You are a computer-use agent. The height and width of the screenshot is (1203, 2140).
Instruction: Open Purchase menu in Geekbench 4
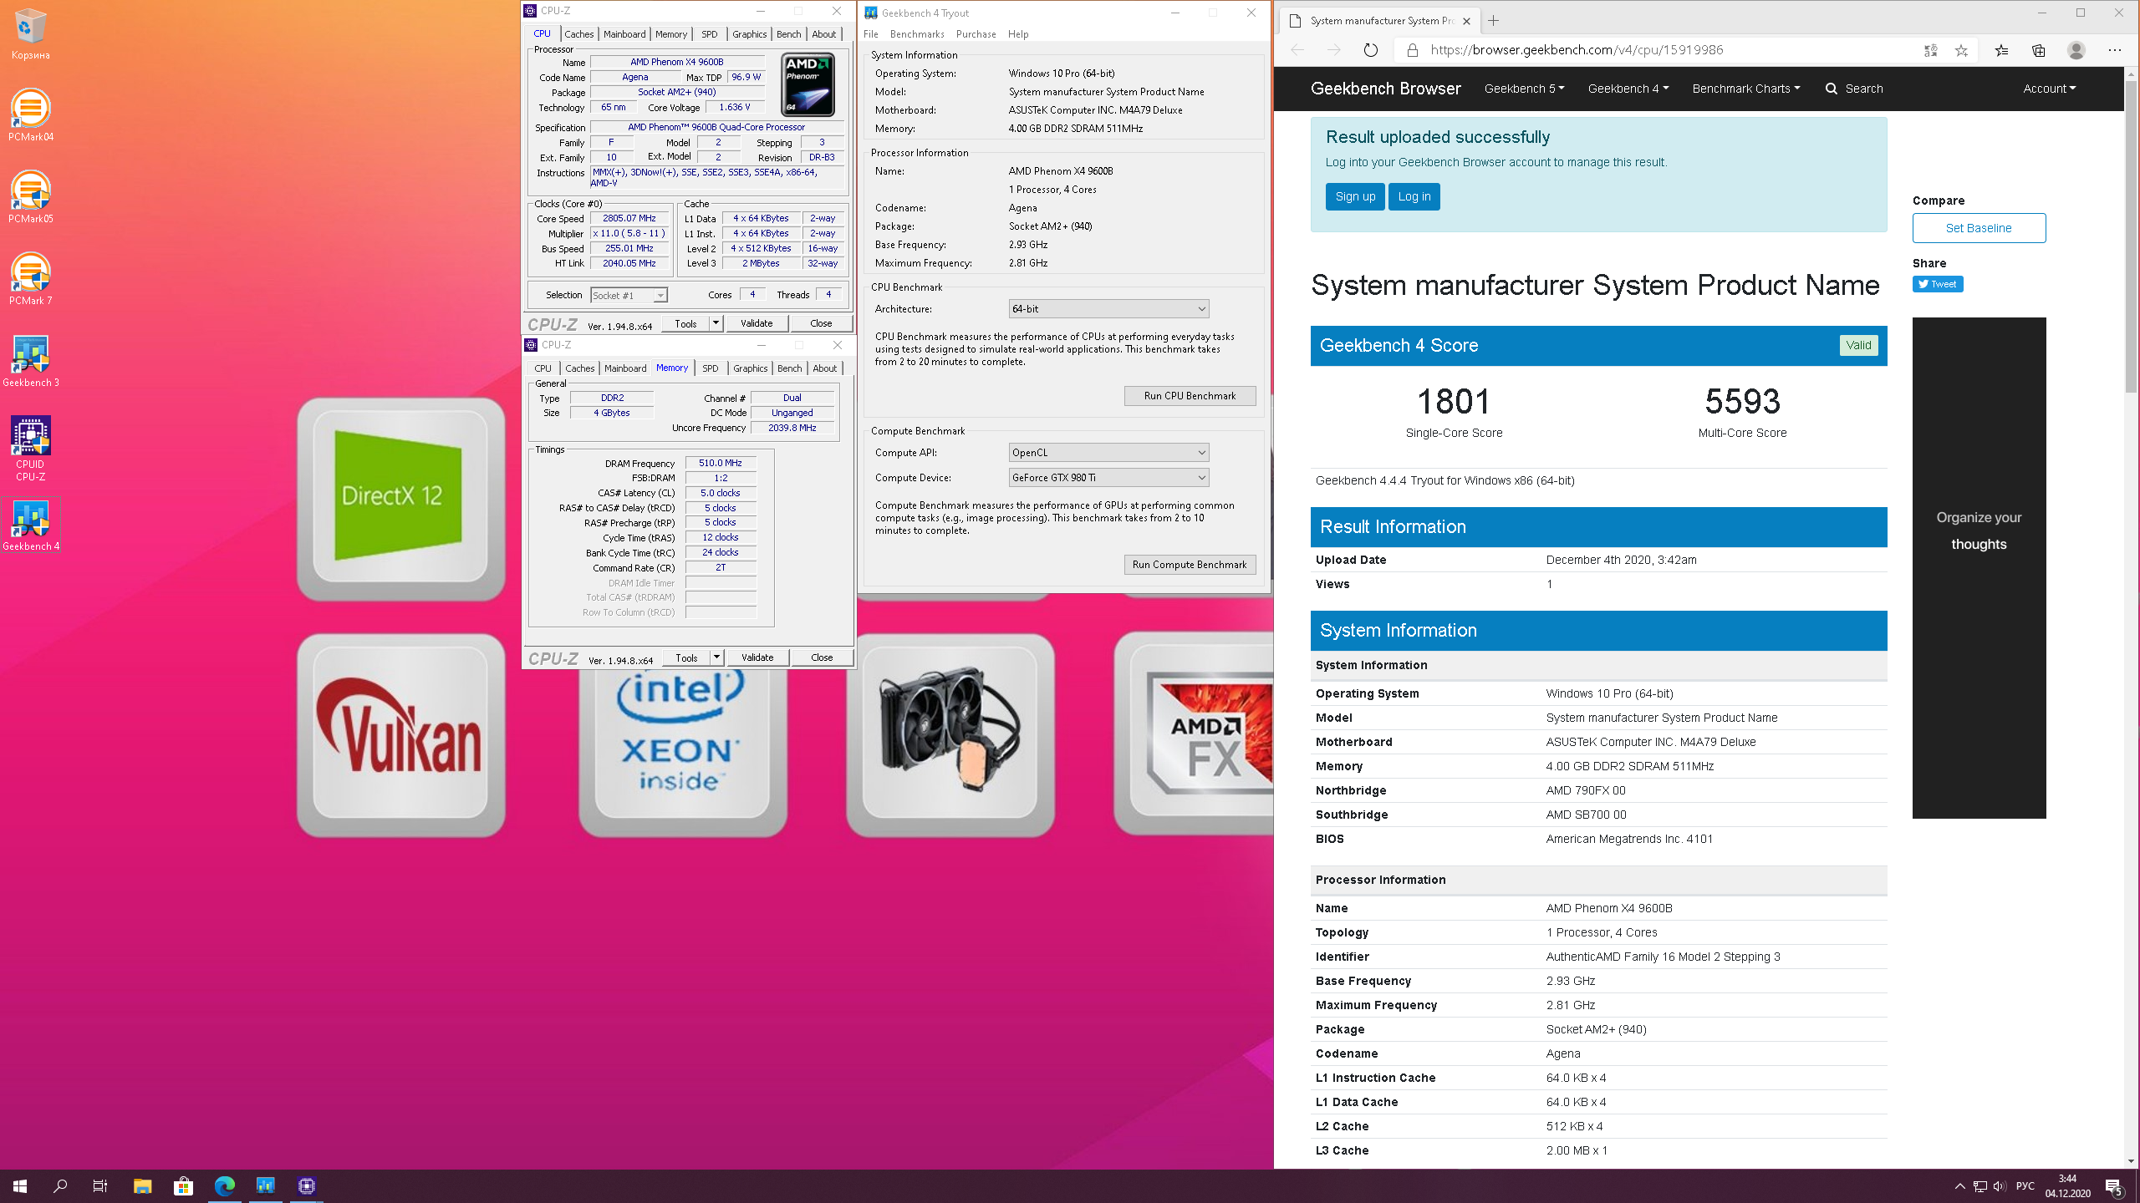[x=976, y=34]
